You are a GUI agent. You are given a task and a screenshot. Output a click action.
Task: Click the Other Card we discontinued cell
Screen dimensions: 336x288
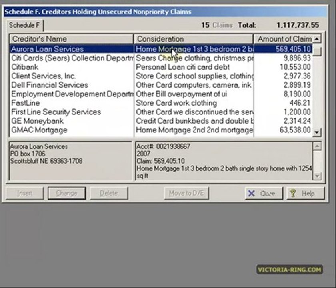tap(194, 112)
